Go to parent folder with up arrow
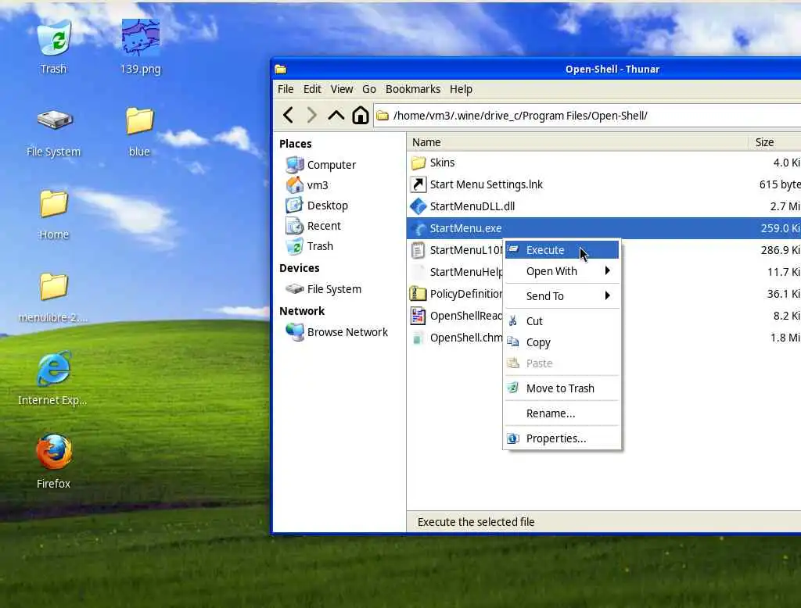Screen dimensions: 801x608 point(336,116)
